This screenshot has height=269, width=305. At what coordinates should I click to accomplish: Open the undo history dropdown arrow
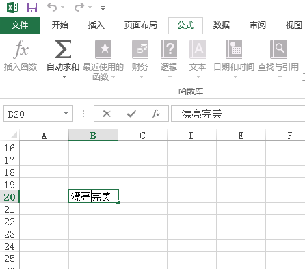pos(62,8)
